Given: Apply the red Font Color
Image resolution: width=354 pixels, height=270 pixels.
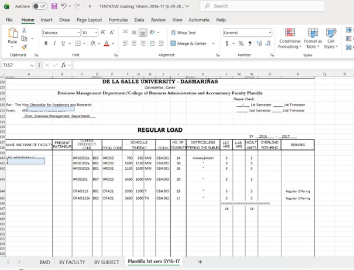Looking at the screenshot, I should (106, 43).
